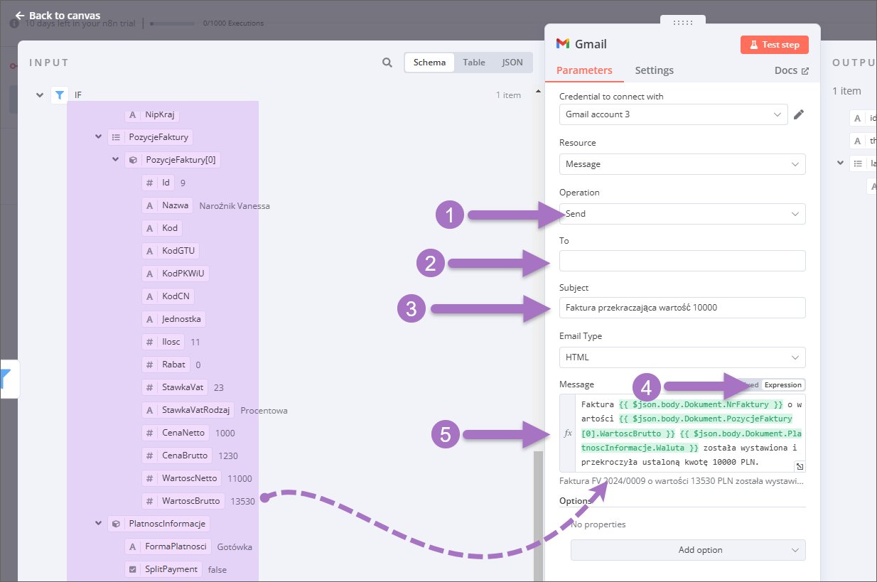Click the trial executions progress bar

172,23
